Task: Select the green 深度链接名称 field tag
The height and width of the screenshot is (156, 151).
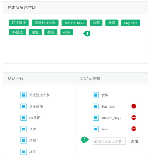Action: point(45,23)
